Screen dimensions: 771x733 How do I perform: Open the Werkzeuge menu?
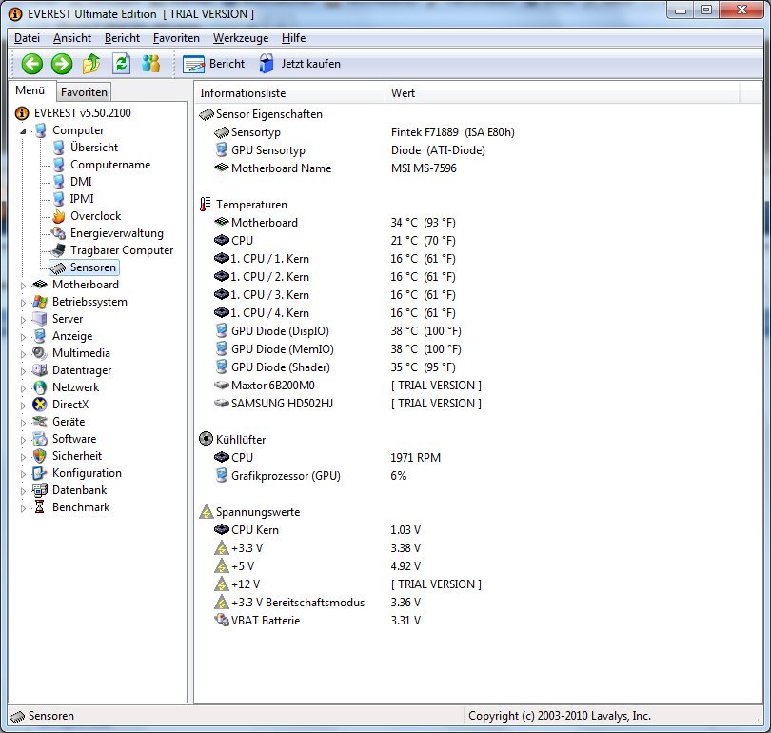(241, 38)
